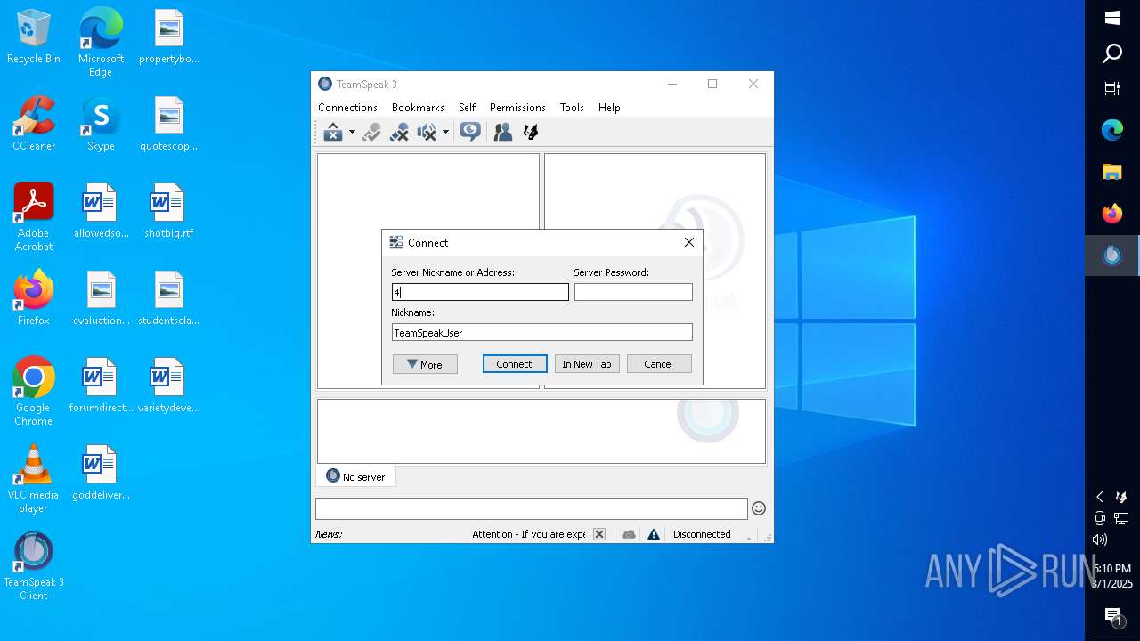Click the Disconnected status text

(702, 534)
